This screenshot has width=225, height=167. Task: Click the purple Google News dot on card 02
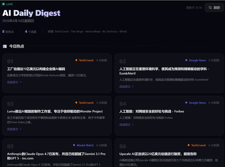[186, 60]
